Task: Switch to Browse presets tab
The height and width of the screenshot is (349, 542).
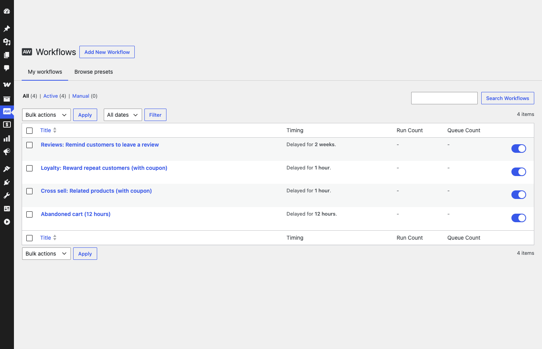Action: coord(94,72)
